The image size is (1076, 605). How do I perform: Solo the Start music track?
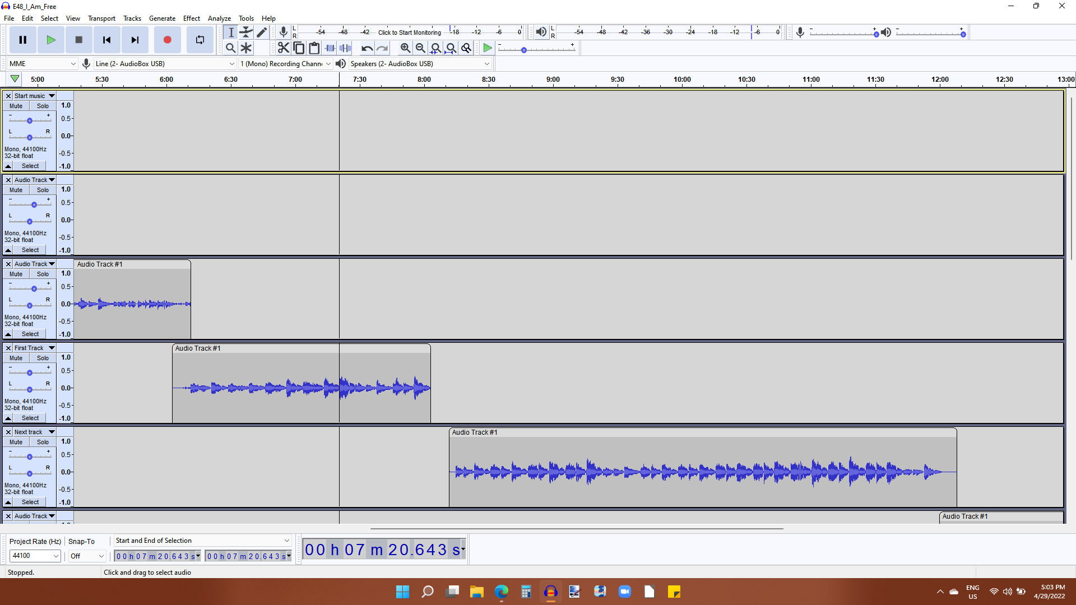(x=43, y=106)
